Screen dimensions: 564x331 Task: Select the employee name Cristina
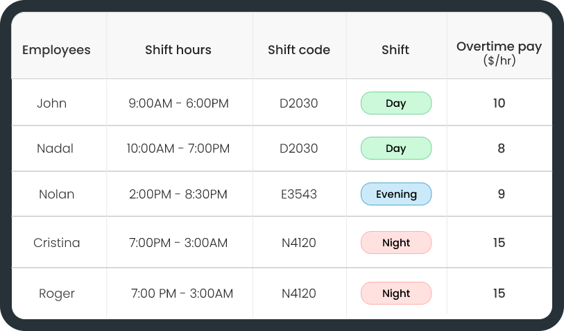coord(57,243)
